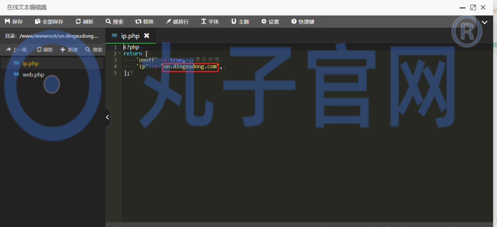Open editor Settings (设置) gear
Screen dimensions: 497x227
pos(270,22)
